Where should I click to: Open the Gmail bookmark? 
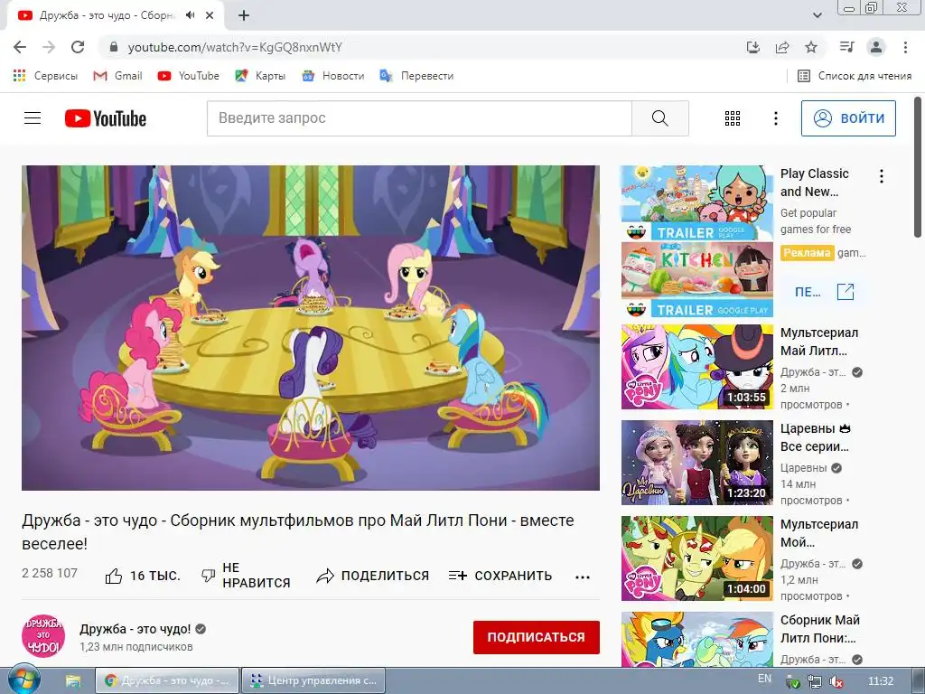click(x=118, y=76)
